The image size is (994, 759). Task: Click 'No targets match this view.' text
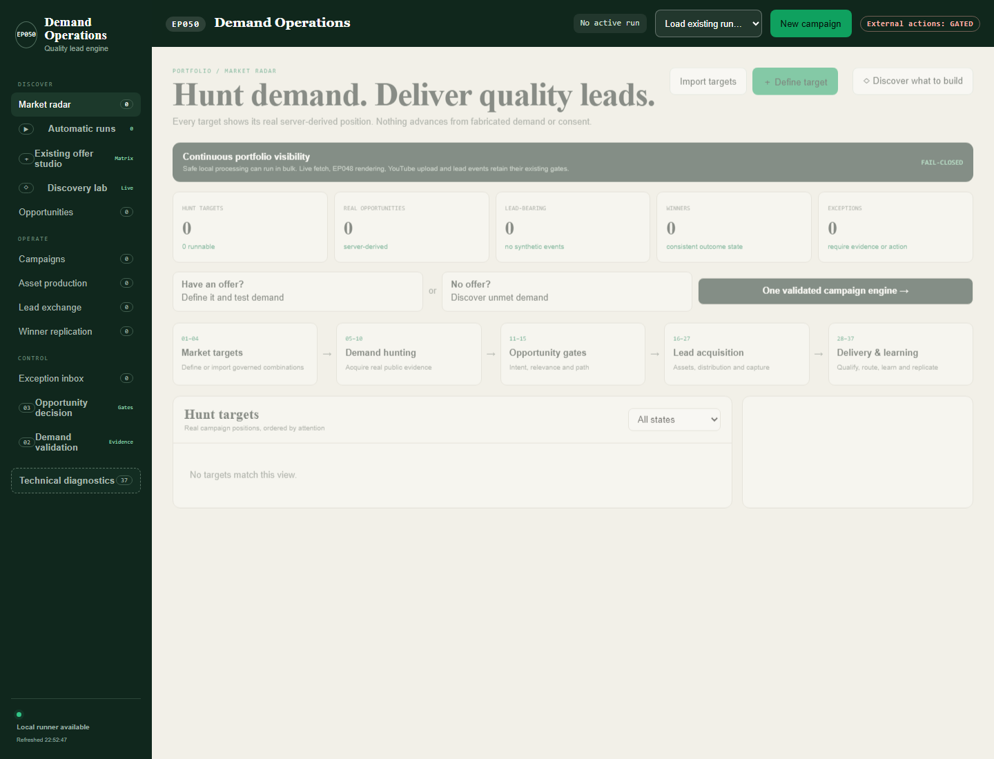243,475
